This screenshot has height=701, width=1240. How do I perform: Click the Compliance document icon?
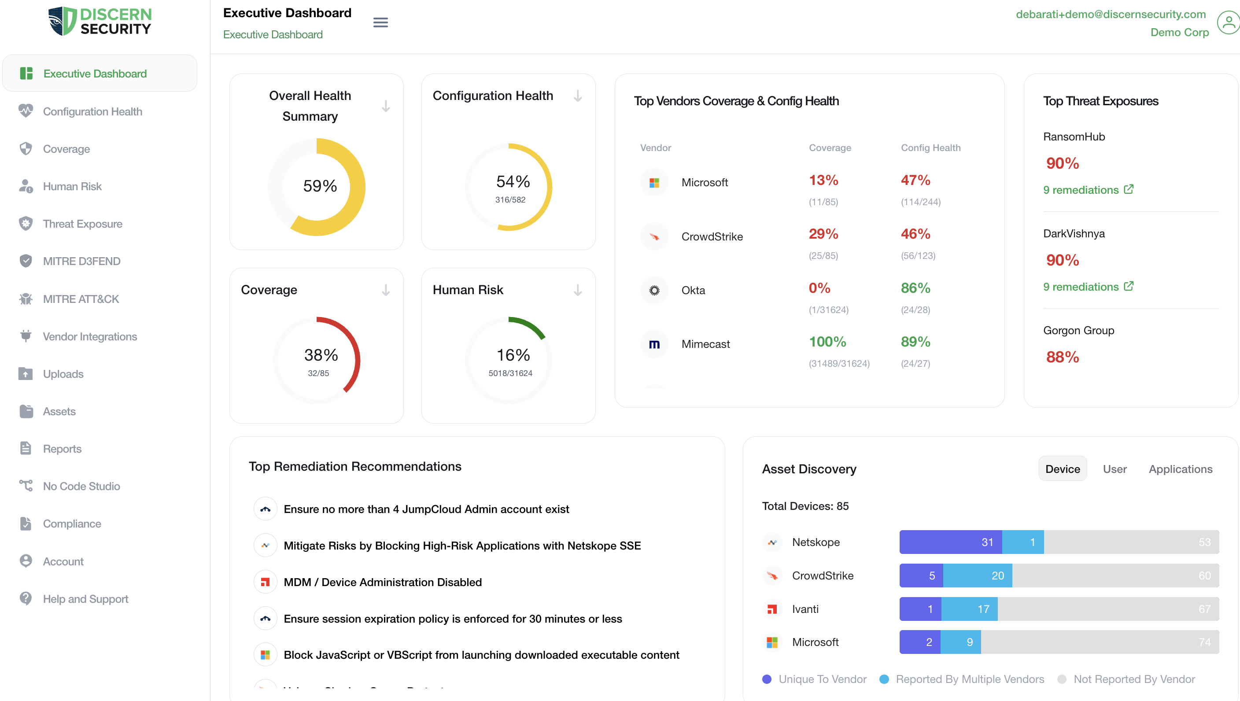coord(26,524)
